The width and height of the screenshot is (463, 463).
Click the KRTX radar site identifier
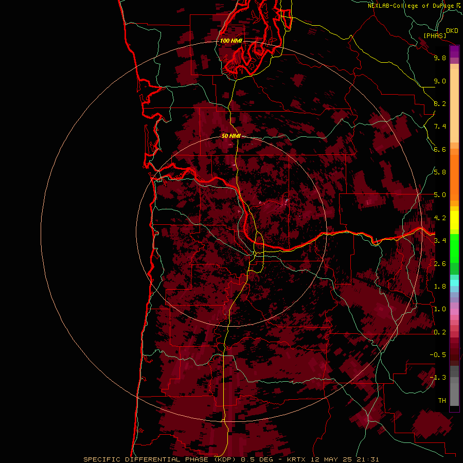click(296, 459)
